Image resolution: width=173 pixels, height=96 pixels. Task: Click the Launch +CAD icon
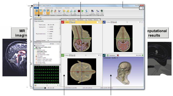tap(102, 12)
